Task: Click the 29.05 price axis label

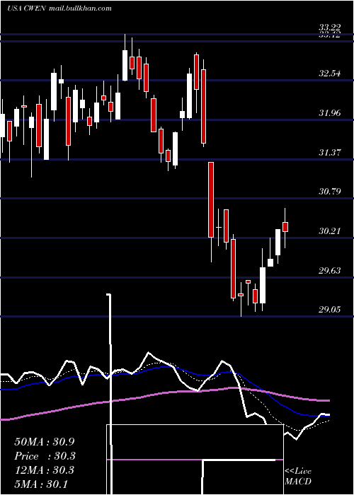Action: [330, 310]
